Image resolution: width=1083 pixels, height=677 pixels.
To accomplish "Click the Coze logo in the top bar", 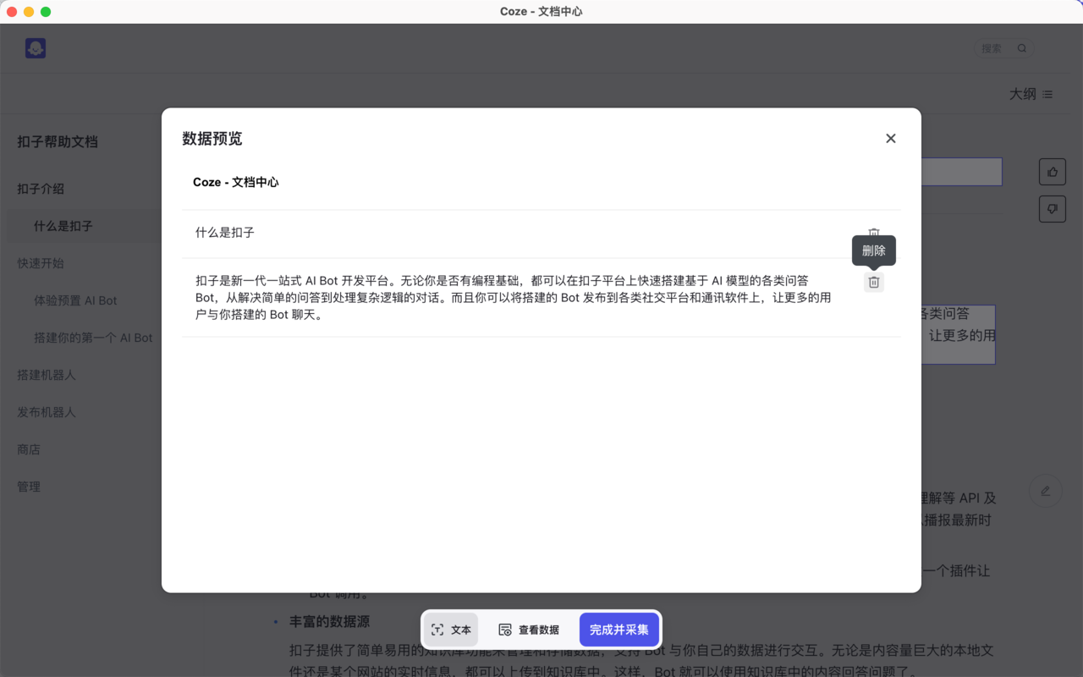I will [x=35, y=48].
